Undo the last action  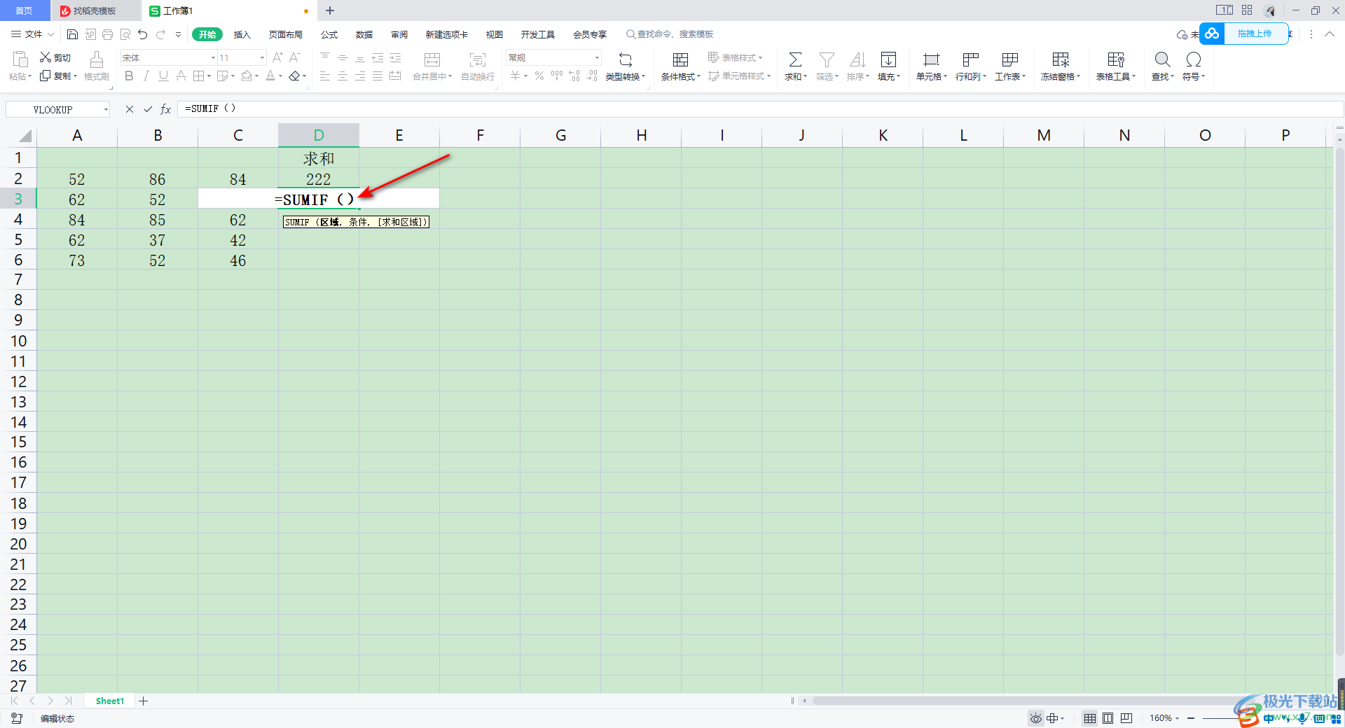(x=143, y=34)
